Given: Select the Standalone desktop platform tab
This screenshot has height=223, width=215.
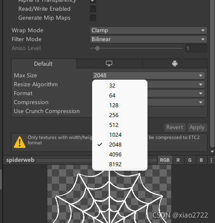Looking at the screenshot, I should click(x=110, y=63).
